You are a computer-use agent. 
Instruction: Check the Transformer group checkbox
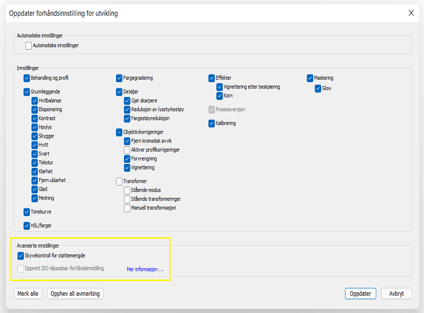(120, 181)
